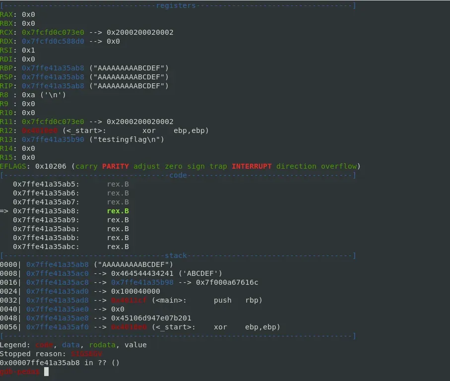Click the SIGSEGV stopped reason
Viewport: 450px width, 381px height.
tap(88, 354)
